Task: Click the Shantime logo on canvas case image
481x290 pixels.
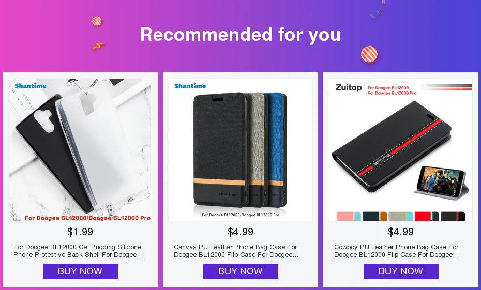Action: pyautogui.click(x=190, y=86)
